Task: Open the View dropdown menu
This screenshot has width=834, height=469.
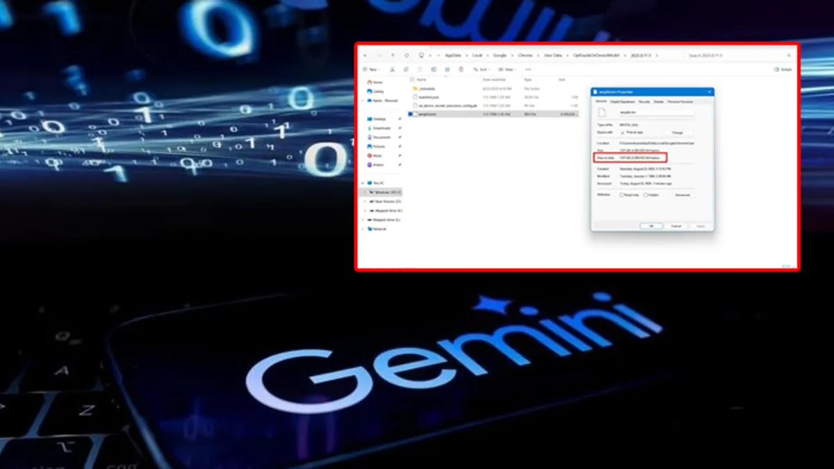Action: tap(507, 69)
